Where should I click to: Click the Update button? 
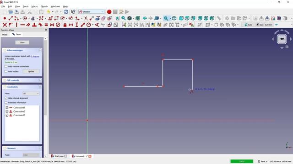point(31,72)
